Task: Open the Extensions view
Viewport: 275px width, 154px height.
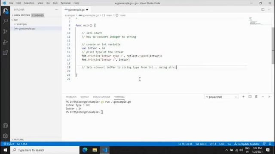Action: coord(5,53)
